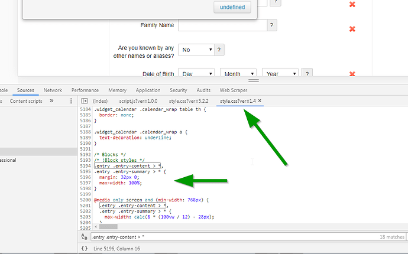Open the navigator three-dot menu
This screenshot has width=408, height=254.
click(71, 101)
